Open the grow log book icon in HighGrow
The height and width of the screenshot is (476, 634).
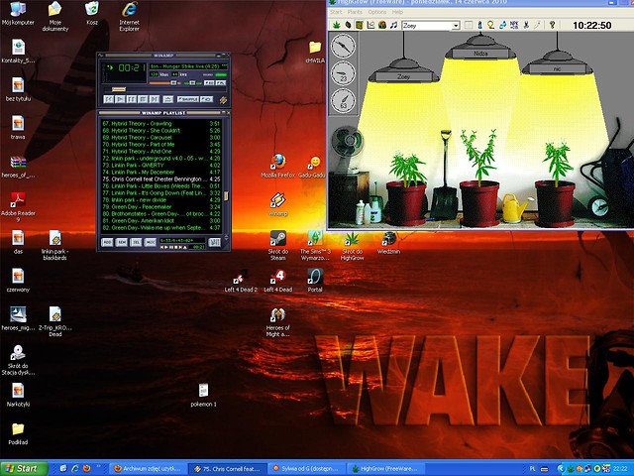[359, 25]
